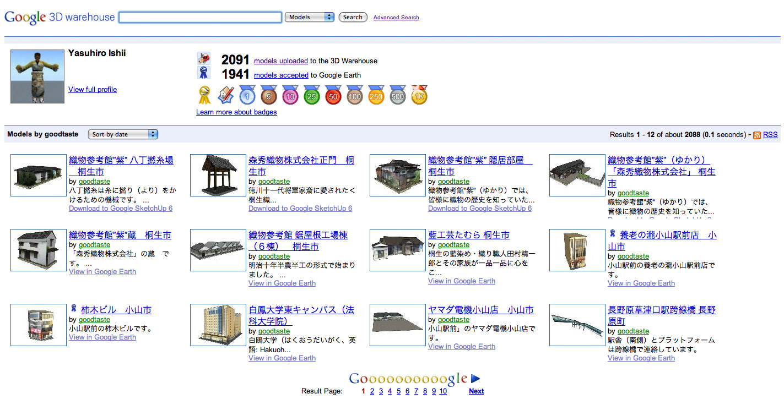Download 森秀織物株式会社正門 to Google SketchUp 6
This screenshot has width=784, height=410.
coord(300,209)
